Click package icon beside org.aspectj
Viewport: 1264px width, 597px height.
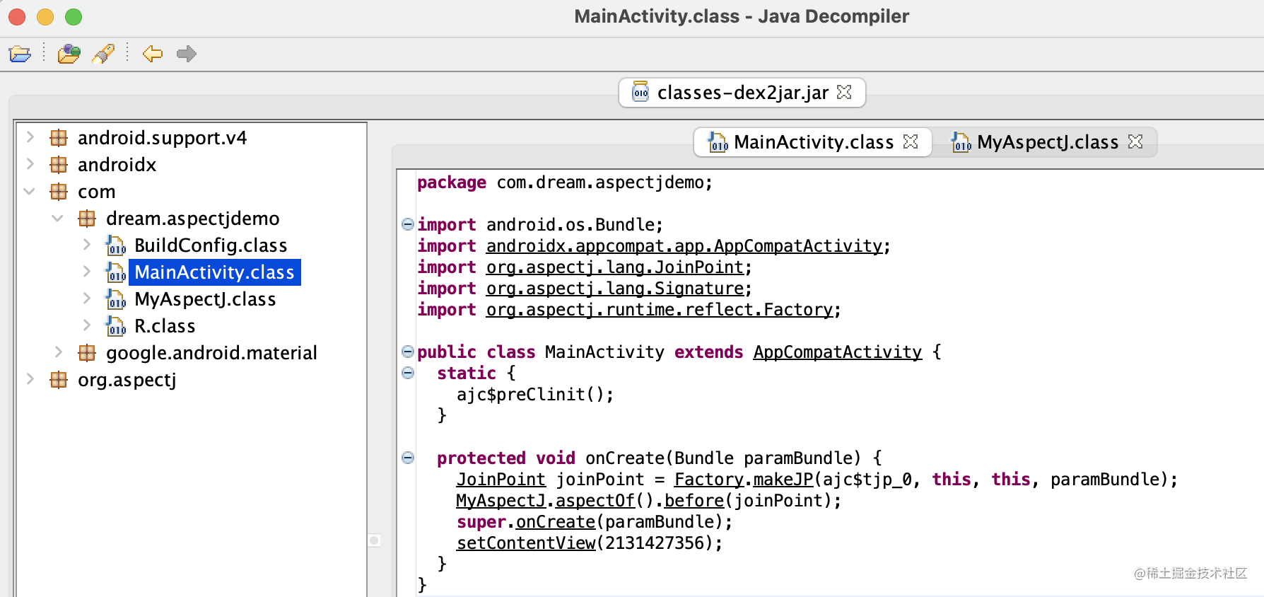(x=59, y=379)
